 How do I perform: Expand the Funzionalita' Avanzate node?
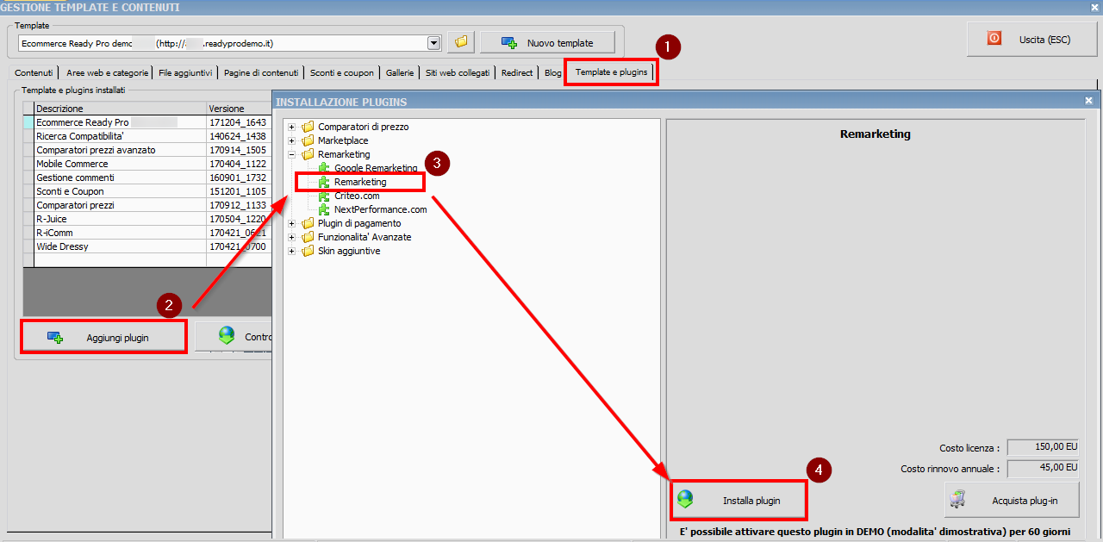click(292, 237)
